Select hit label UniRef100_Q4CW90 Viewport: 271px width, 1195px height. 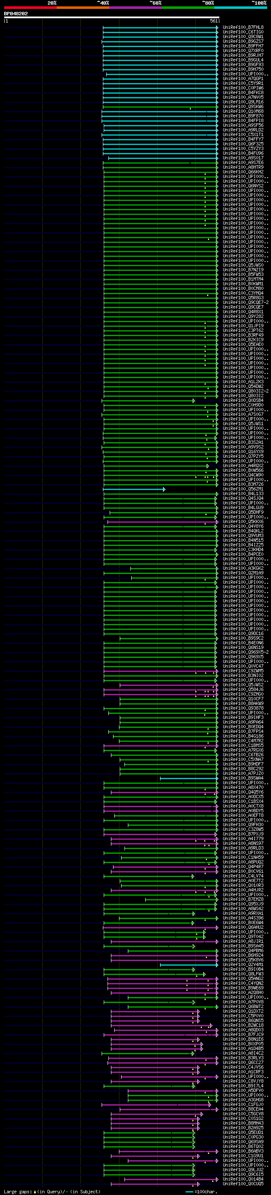[243, 475]
